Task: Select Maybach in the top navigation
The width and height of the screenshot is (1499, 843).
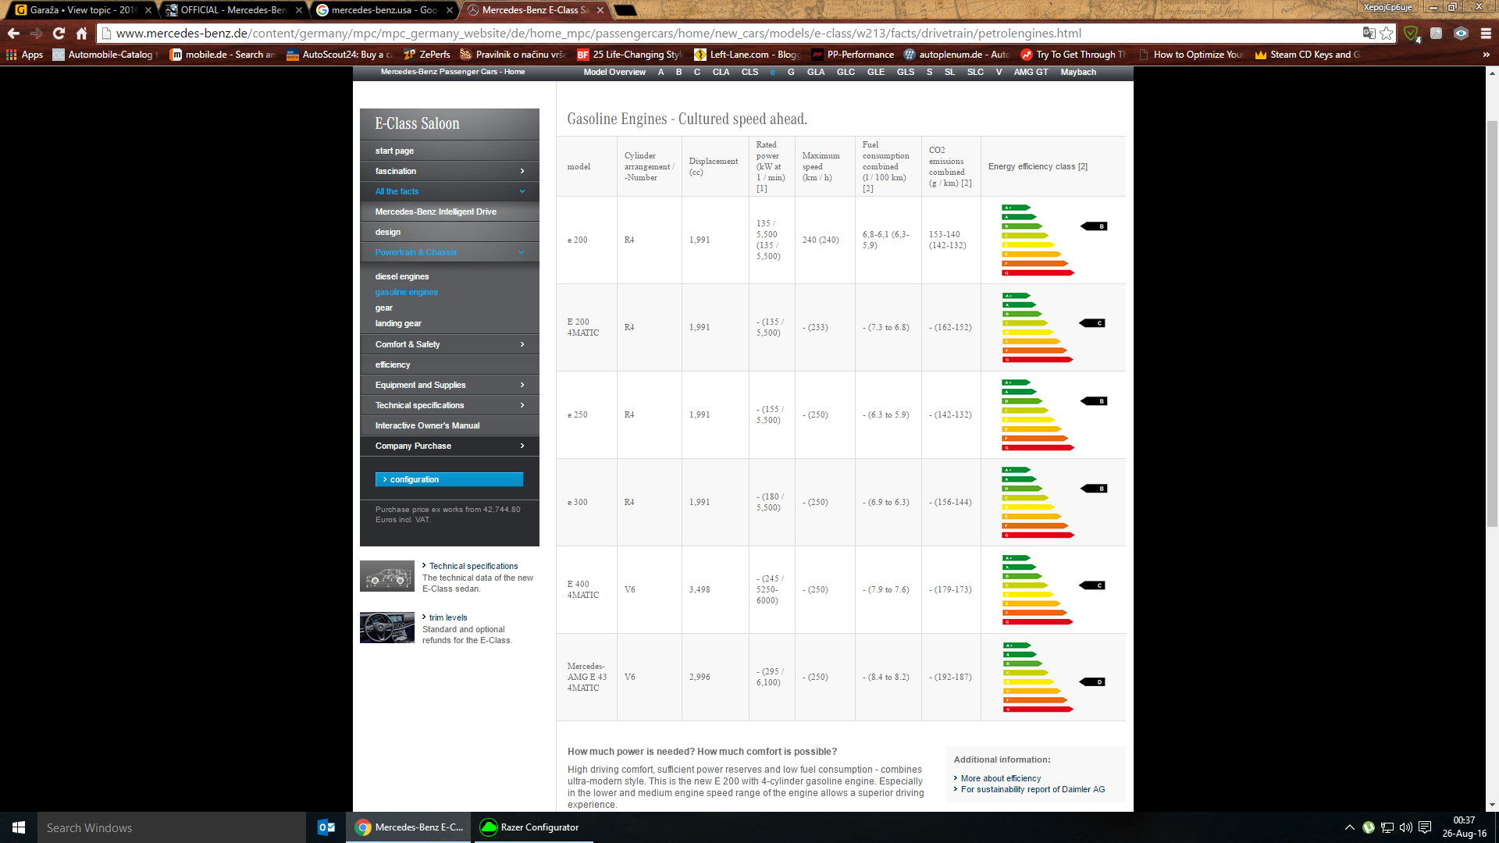Action: 1078,72
